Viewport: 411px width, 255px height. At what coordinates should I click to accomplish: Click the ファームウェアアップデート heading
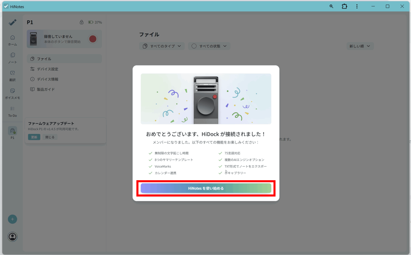(51, 123)
